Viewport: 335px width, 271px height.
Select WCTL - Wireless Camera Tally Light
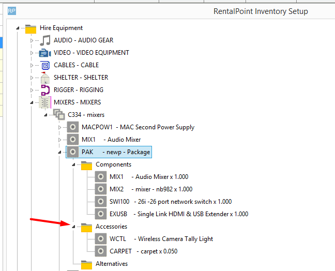coord(161,239)
